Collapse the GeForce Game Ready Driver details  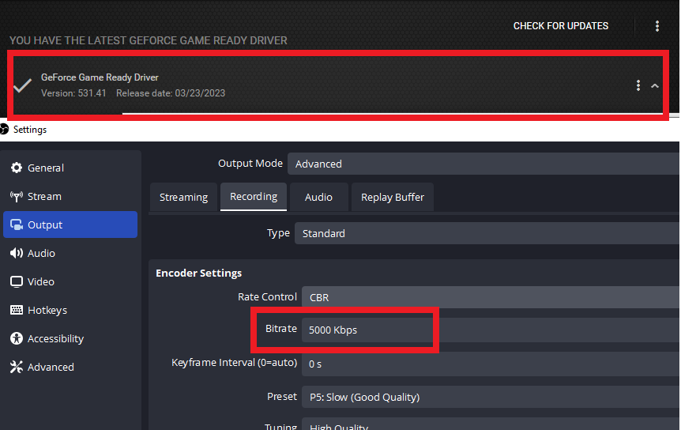point(655,86)
